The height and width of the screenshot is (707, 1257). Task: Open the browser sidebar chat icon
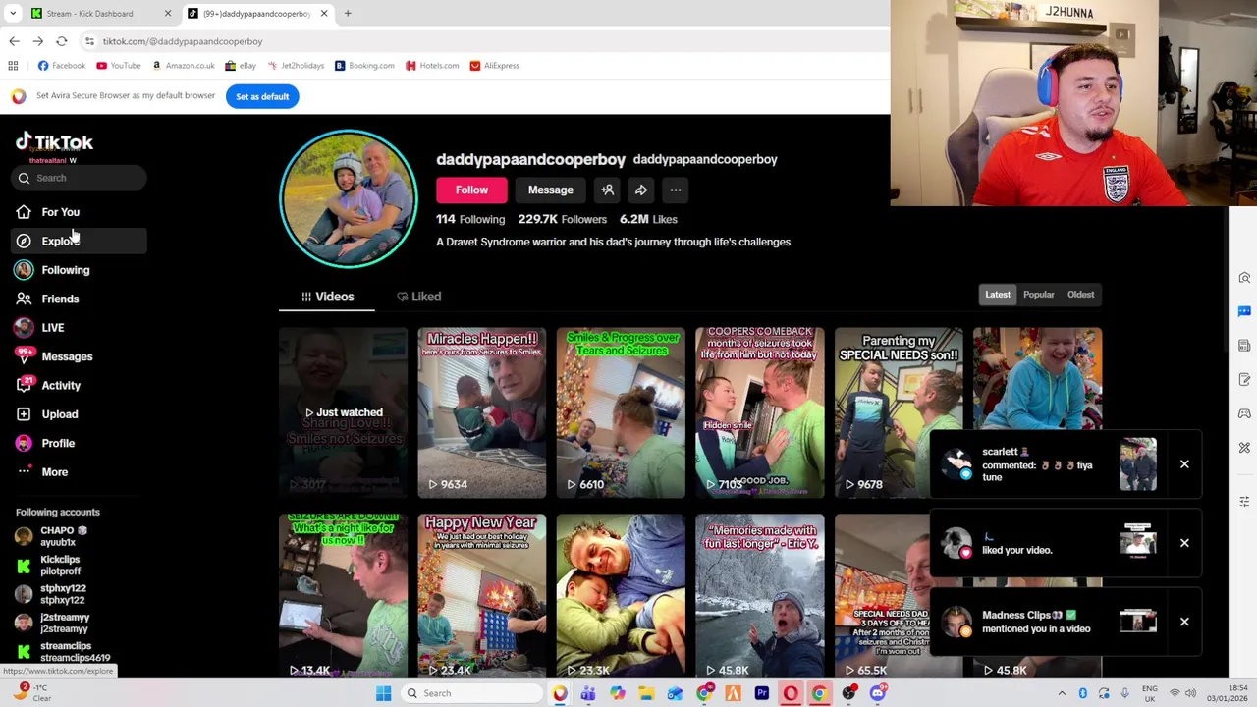click(1244, 311)
